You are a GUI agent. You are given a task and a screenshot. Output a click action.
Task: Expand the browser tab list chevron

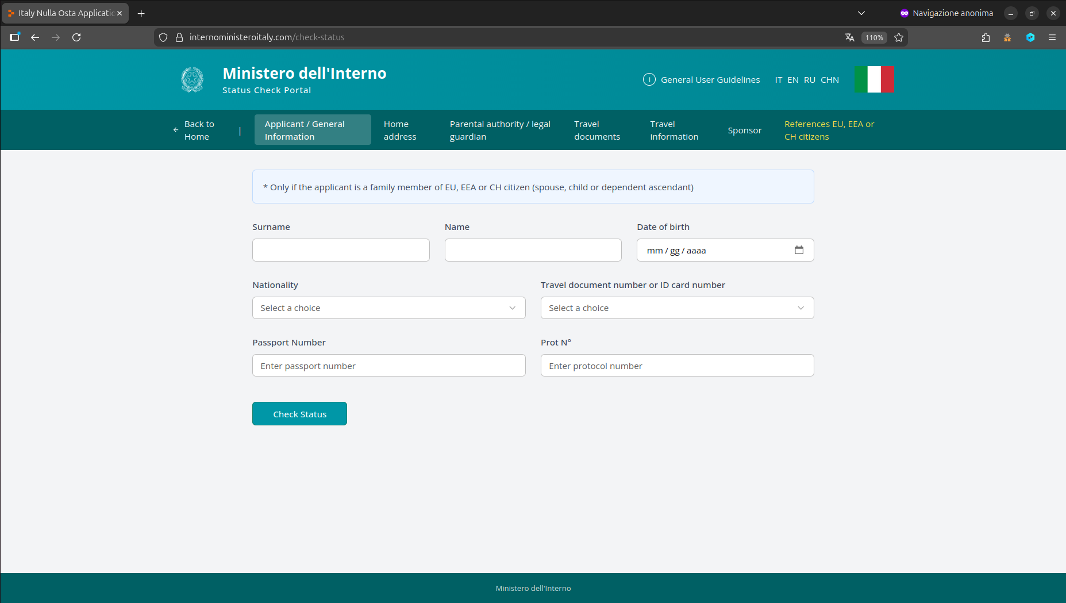pyautogui.click(x=861, y=13)
